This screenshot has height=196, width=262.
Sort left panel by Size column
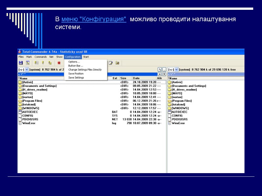pyautogui.click(x=126, y=78)
